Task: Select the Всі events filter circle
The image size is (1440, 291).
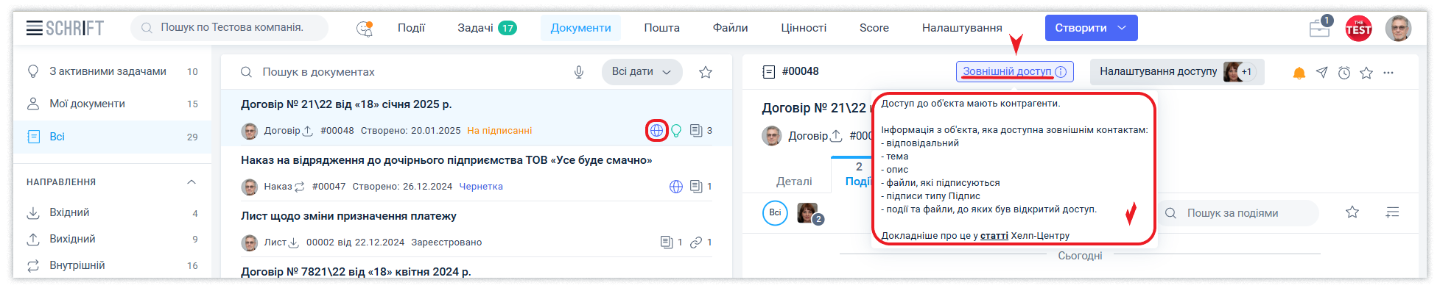Action: (775, 212)
